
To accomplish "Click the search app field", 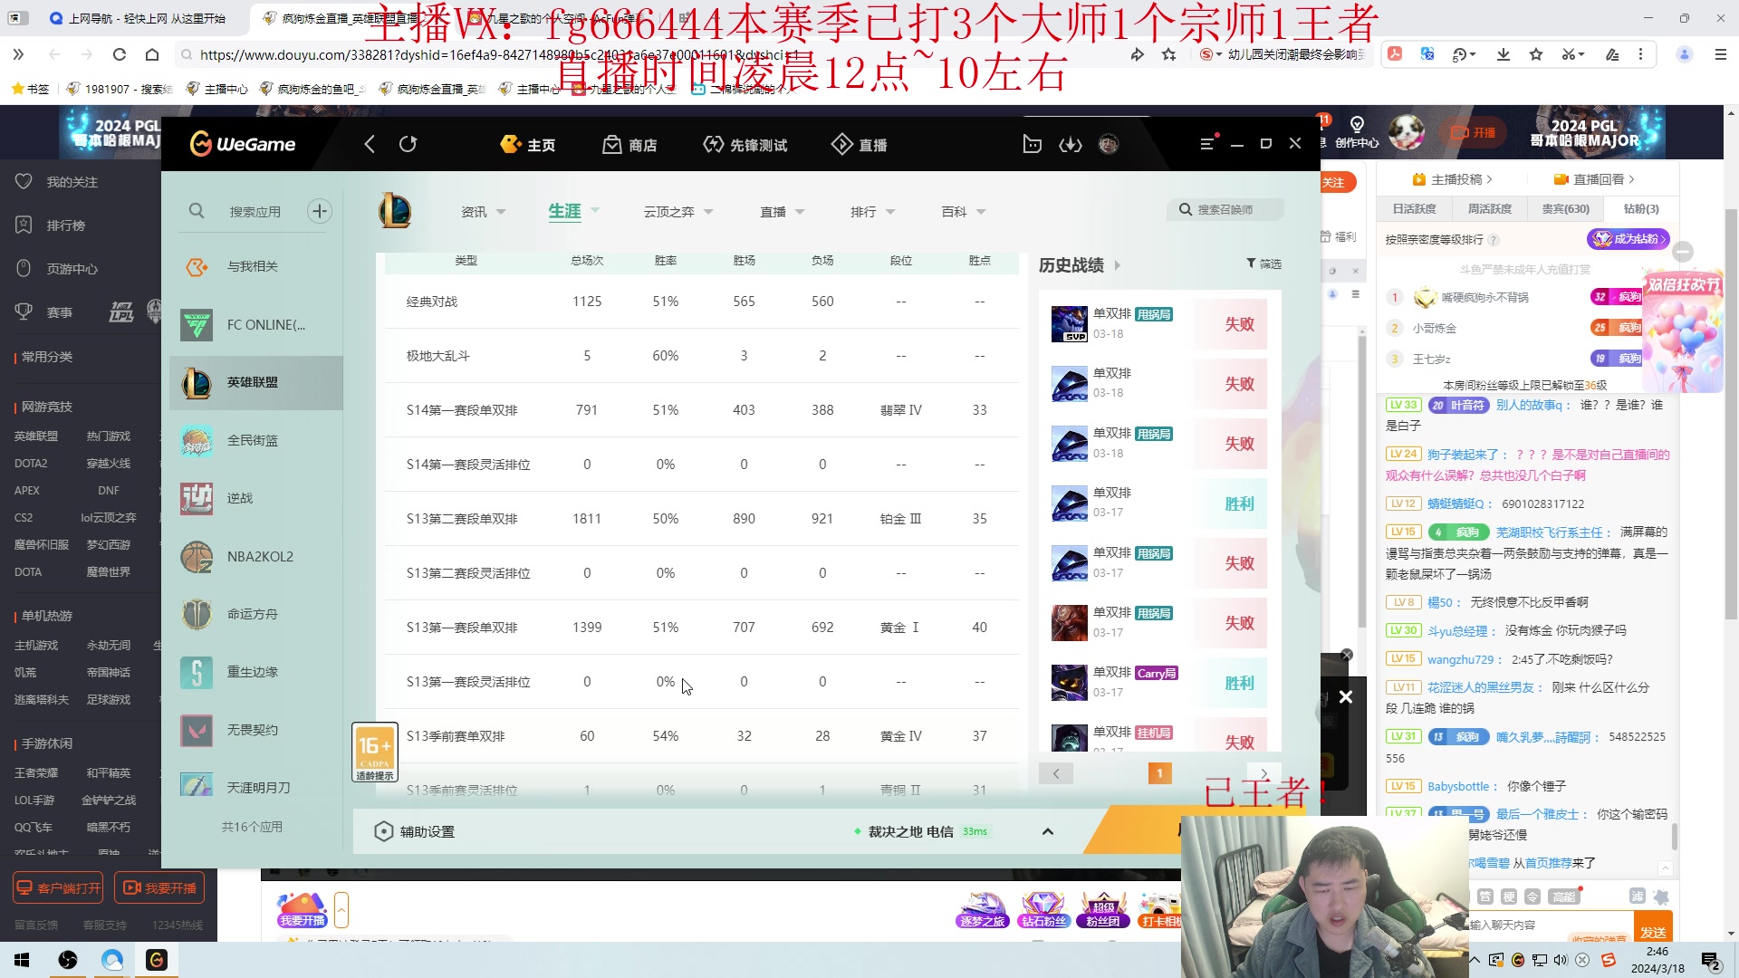I will [255, 212].
